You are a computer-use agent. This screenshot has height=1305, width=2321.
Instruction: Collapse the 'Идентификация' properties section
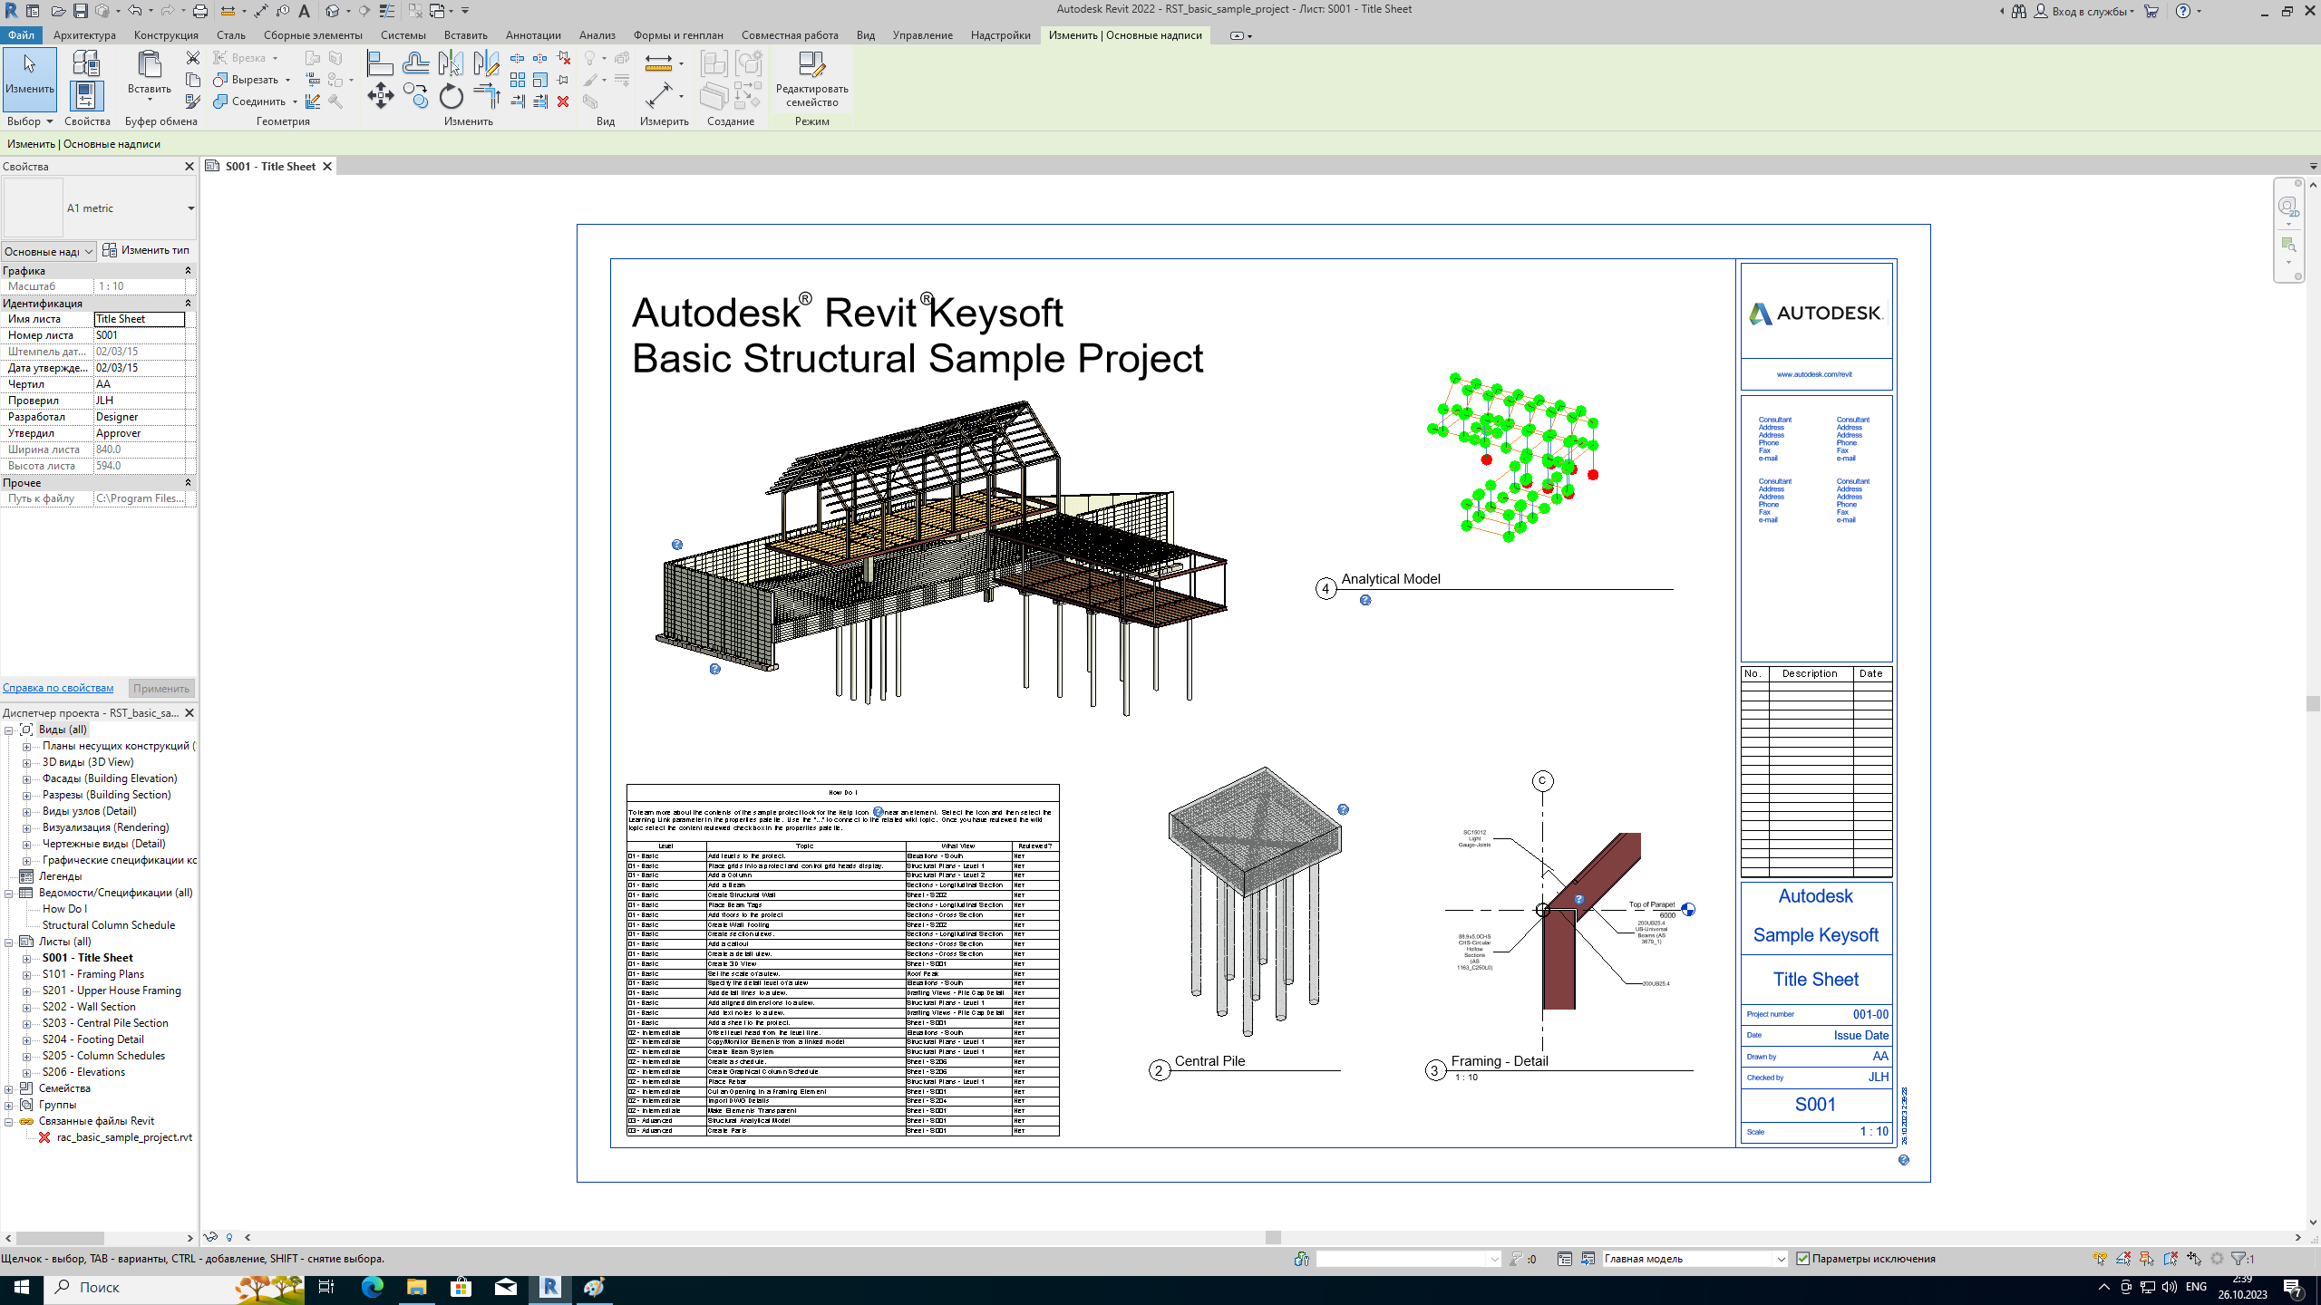coord(188,303)
